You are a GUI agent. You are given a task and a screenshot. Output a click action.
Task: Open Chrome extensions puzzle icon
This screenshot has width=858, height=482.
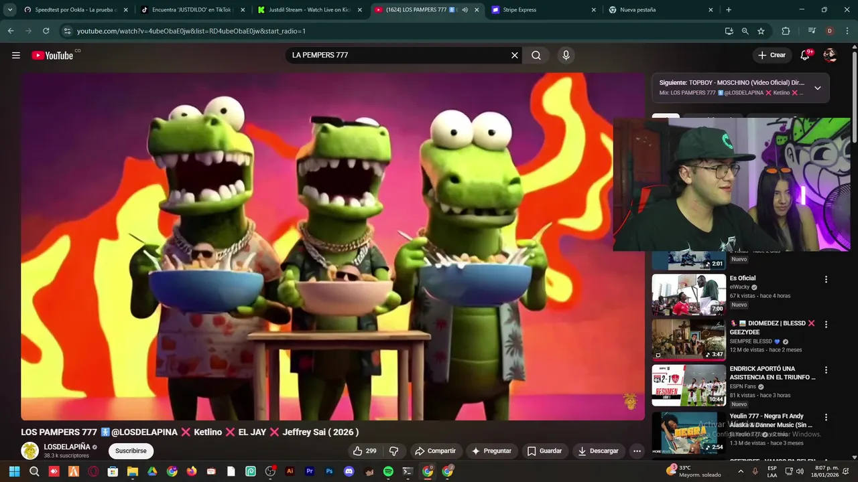786,31
